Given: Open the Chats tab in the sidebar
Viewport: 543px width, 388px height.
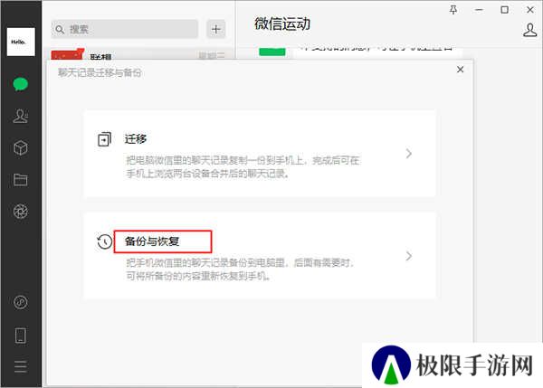Looking at the screenshot, I should pos(21,84).
